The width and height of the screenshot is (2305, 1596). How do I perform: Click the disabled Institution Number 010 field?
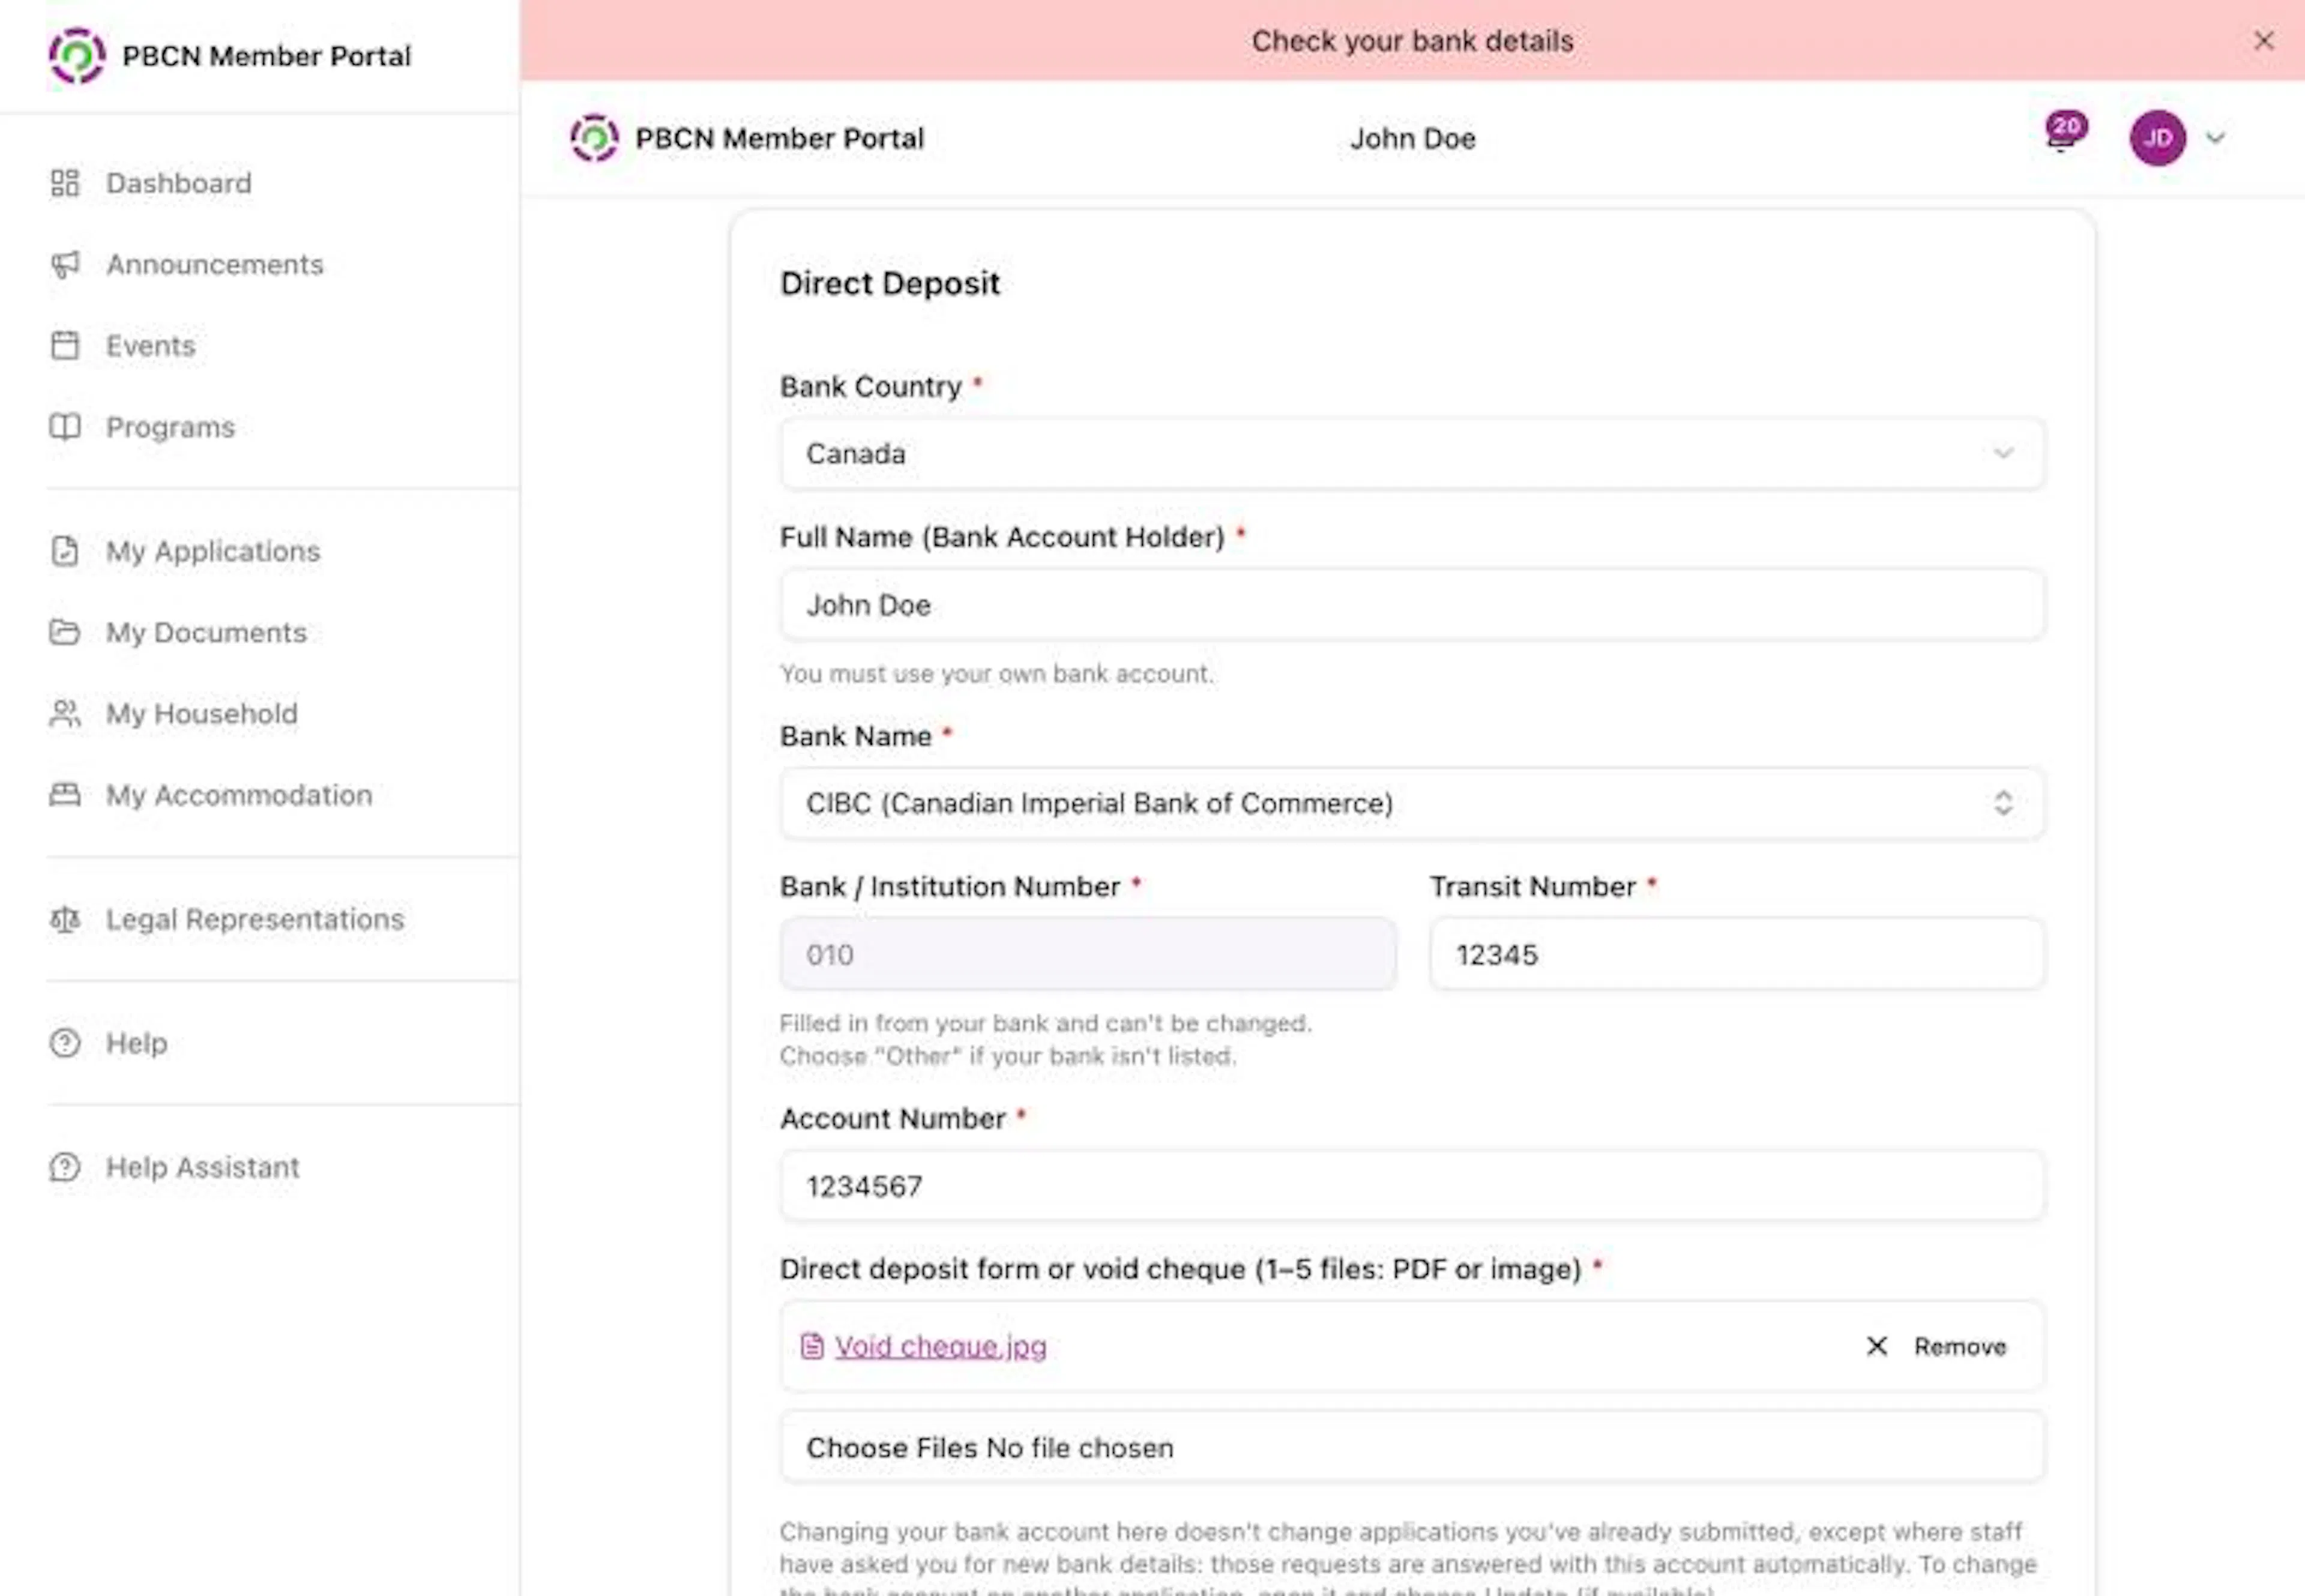coord(1088,954)
